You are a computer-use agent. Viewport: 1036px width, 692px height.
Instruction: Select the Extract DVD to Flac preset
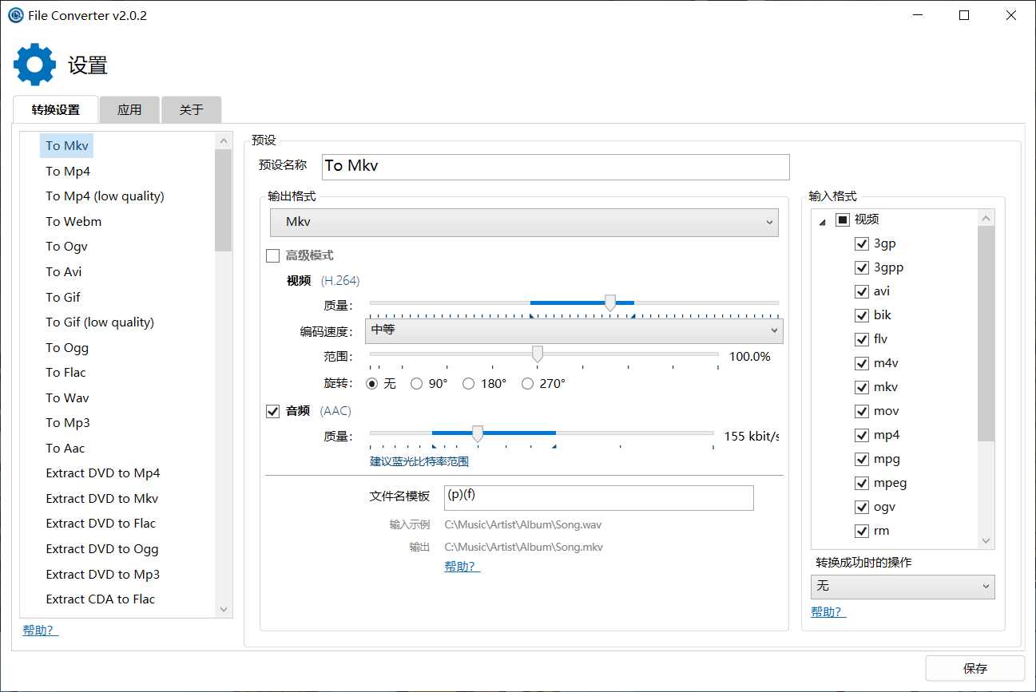(100, 523)
